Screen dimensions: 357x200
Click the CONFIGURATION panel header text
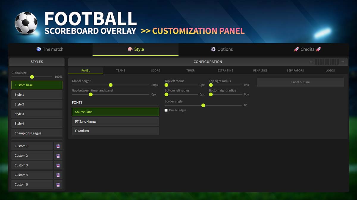tap(208, 62)
